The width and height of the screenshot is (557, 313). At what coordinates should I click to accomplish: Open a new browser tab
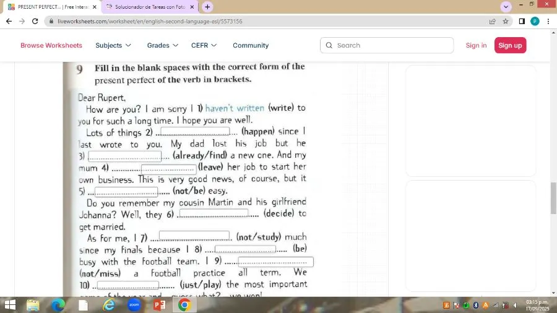tap(207, 7)
